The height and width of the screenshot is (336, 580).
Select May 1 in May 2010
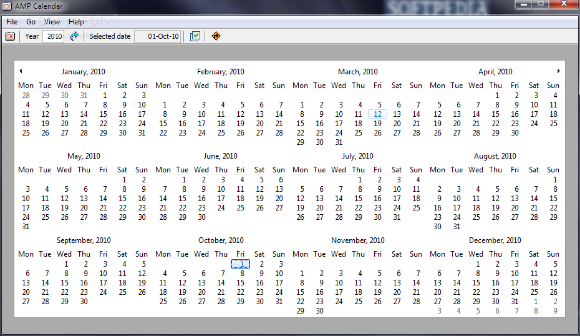pos(124,180)
